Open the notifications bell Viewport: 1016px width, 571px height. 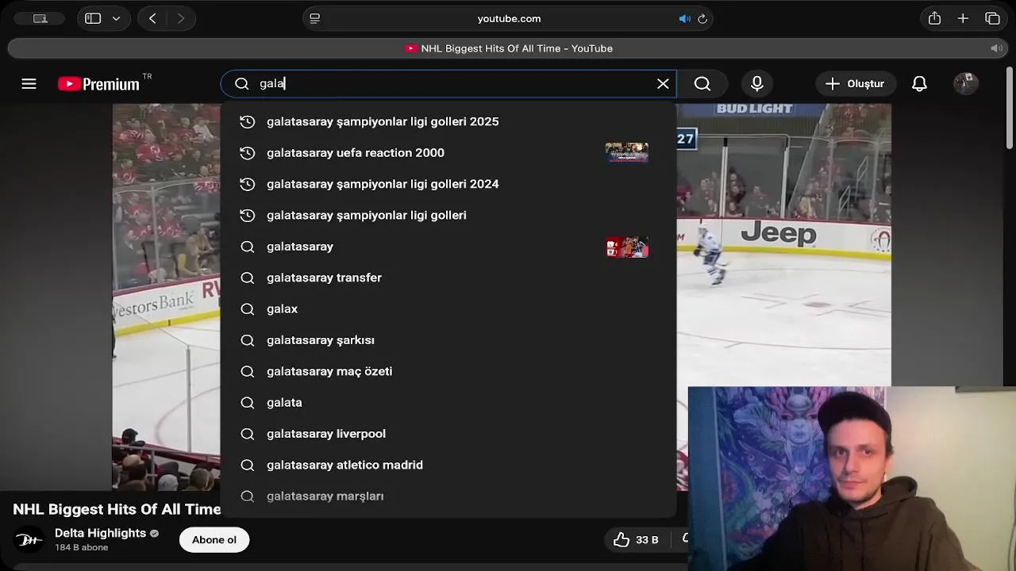point(919,83)
